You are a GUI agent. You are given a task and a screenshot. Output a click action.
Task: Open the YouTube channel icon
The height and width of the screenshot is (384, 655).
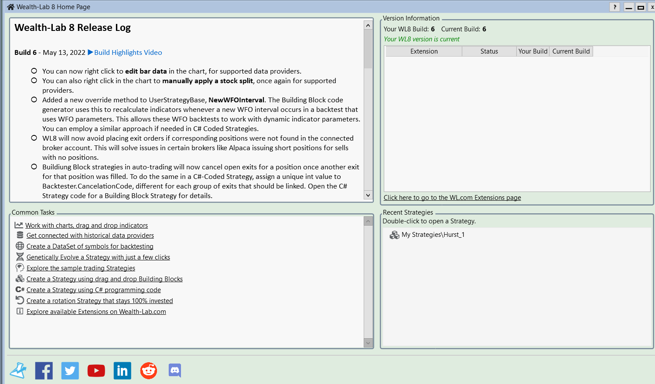pyautogui.click(x=96, y=371)
